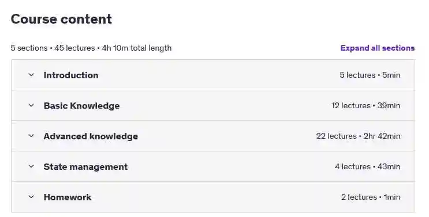The width and height of the screenshot is (429, 217).
Task: Expand the Introduction section chevron
Action: [x=31, y=75]
